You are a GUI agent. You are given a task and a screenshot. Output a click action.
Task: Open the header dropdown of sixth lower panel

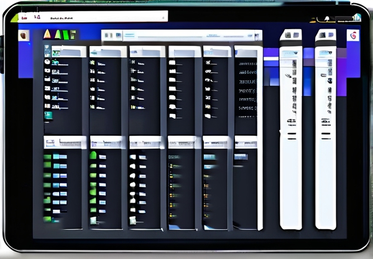point(246,143)
